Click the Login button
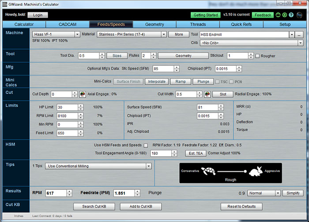 pos(38,15)
